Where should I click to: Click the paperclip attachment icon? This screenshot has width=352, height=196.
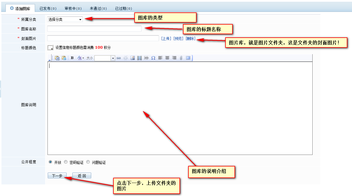pyautogui.click(x=181, y=58)
